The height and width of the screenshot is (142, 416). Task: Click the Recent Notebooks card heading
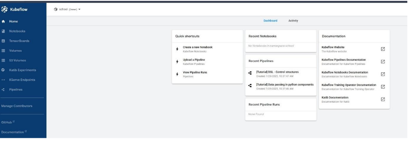click(263, 36)
